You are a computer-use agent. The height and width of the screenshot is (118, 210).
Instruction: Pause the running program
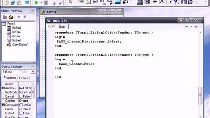point(46,3)
